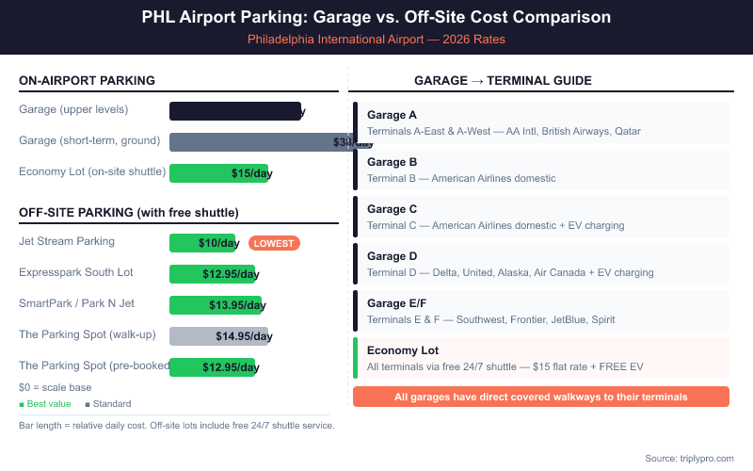The image size is (753, 471).
Task: Click the OFF-SITE PARKING section heading
Action: click(x=128, y=212)
